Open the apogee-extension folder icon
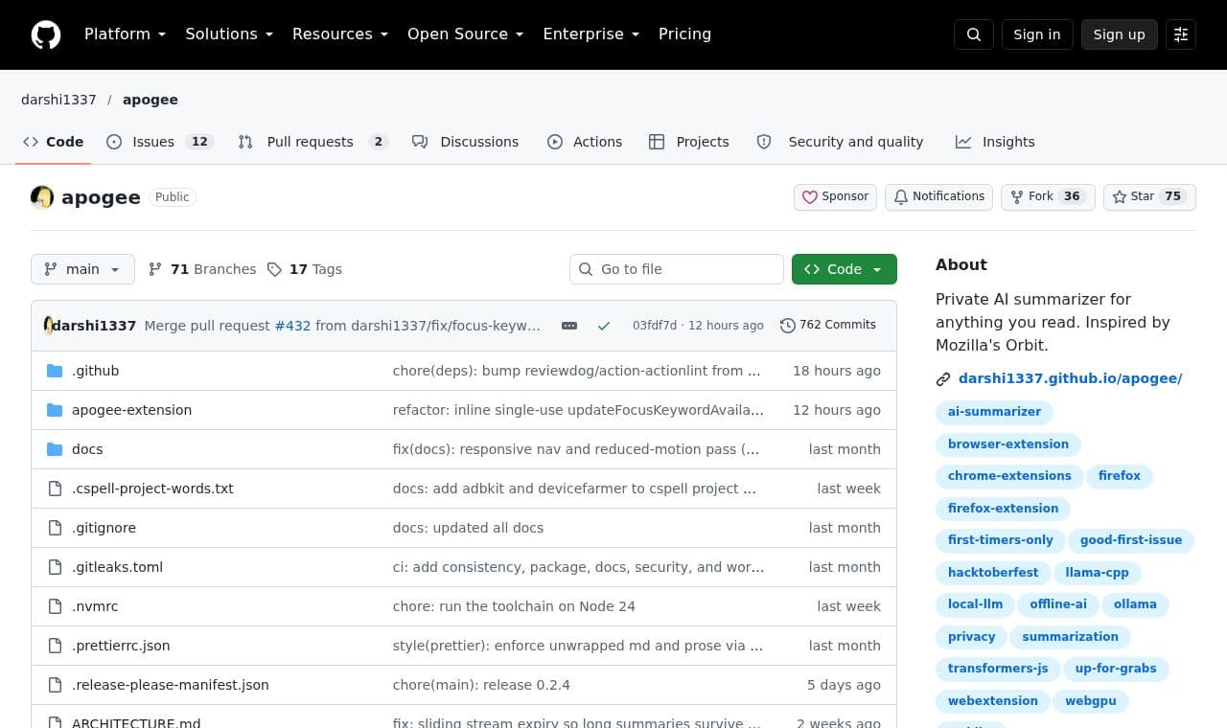 point(55,410)
